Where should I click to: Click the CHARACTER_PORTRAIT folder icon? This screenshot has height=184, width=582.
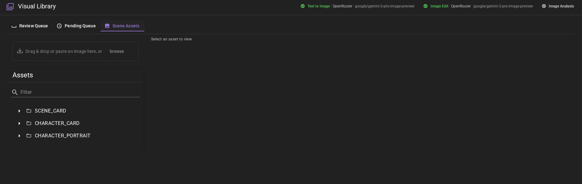[29, 136]
